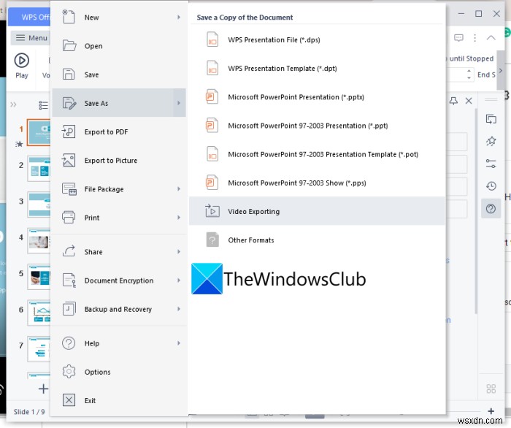511x428 pixels.
Task: Click the Export to PDF icon
Action: click(x=69, y=131)
